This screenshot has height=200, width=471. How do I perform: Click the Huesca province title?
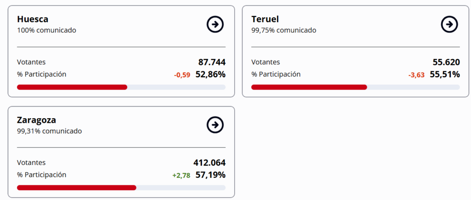coord(33,19)
